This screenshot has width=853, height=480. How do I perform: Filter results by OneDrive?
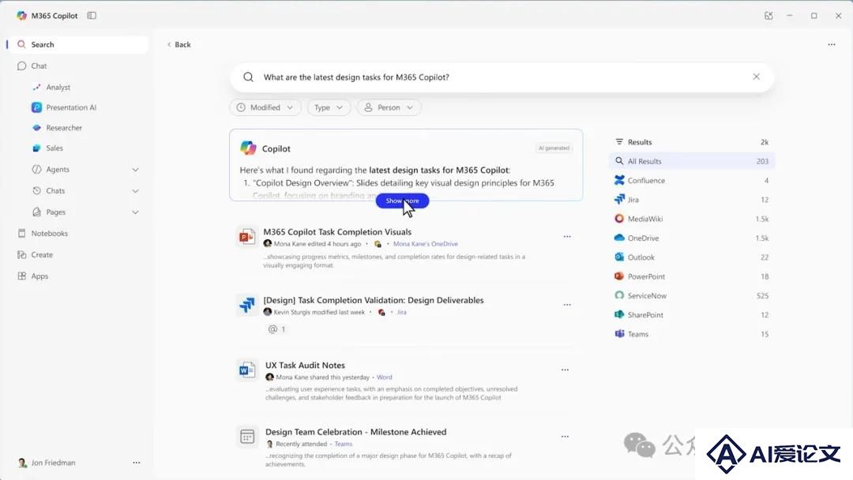[692, 238]
